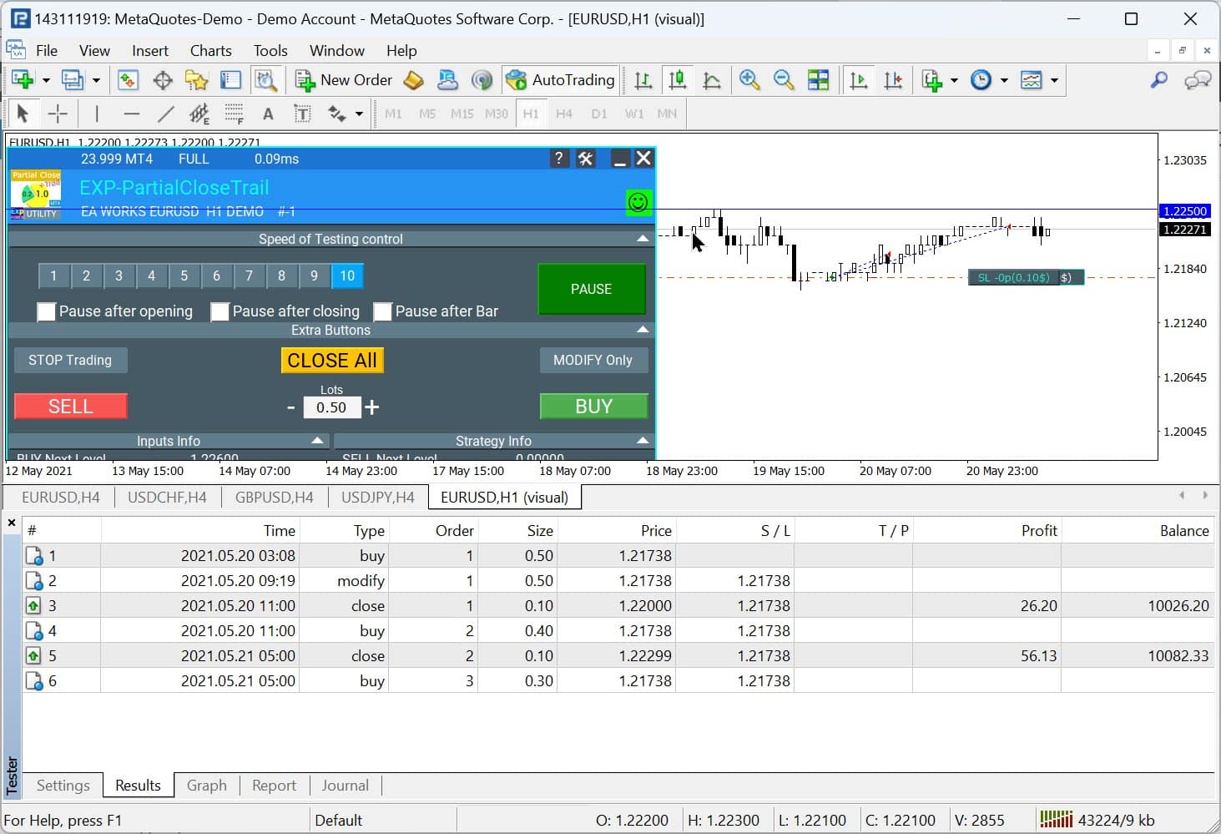This screenshot has height=834, width=1221.
Task: Collapse the Speed of Testing control section
Action: coord(643,239)
